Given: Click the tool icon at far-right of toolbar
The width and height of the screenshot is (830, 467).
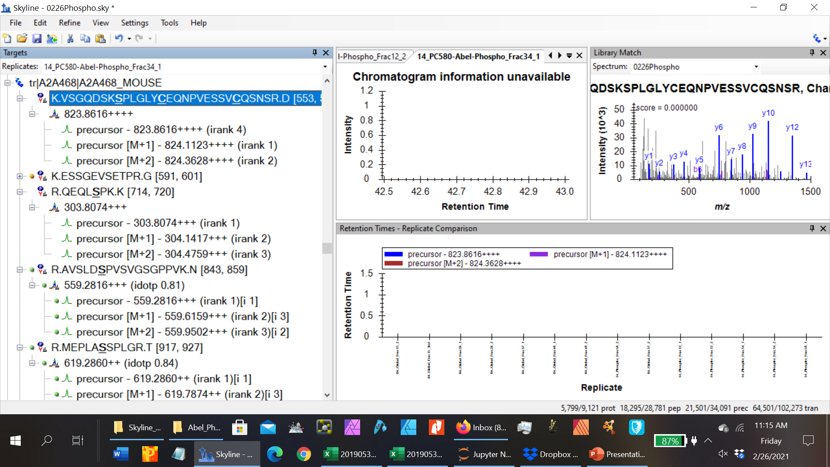Looking at the screenshot, I should coord(817,38).
